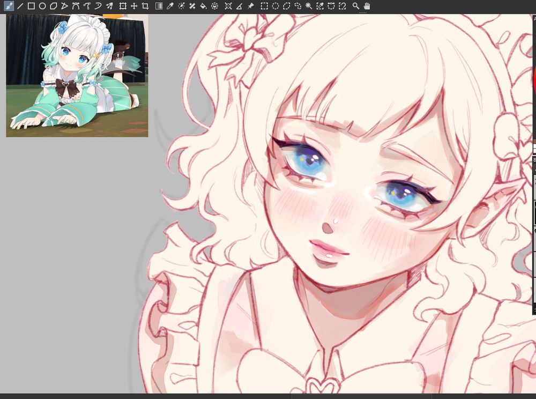Image resolution: width=536 pixels, height=399 pixels.
Task: Select the Rectangular Selection tool
Action: (264, 6)
